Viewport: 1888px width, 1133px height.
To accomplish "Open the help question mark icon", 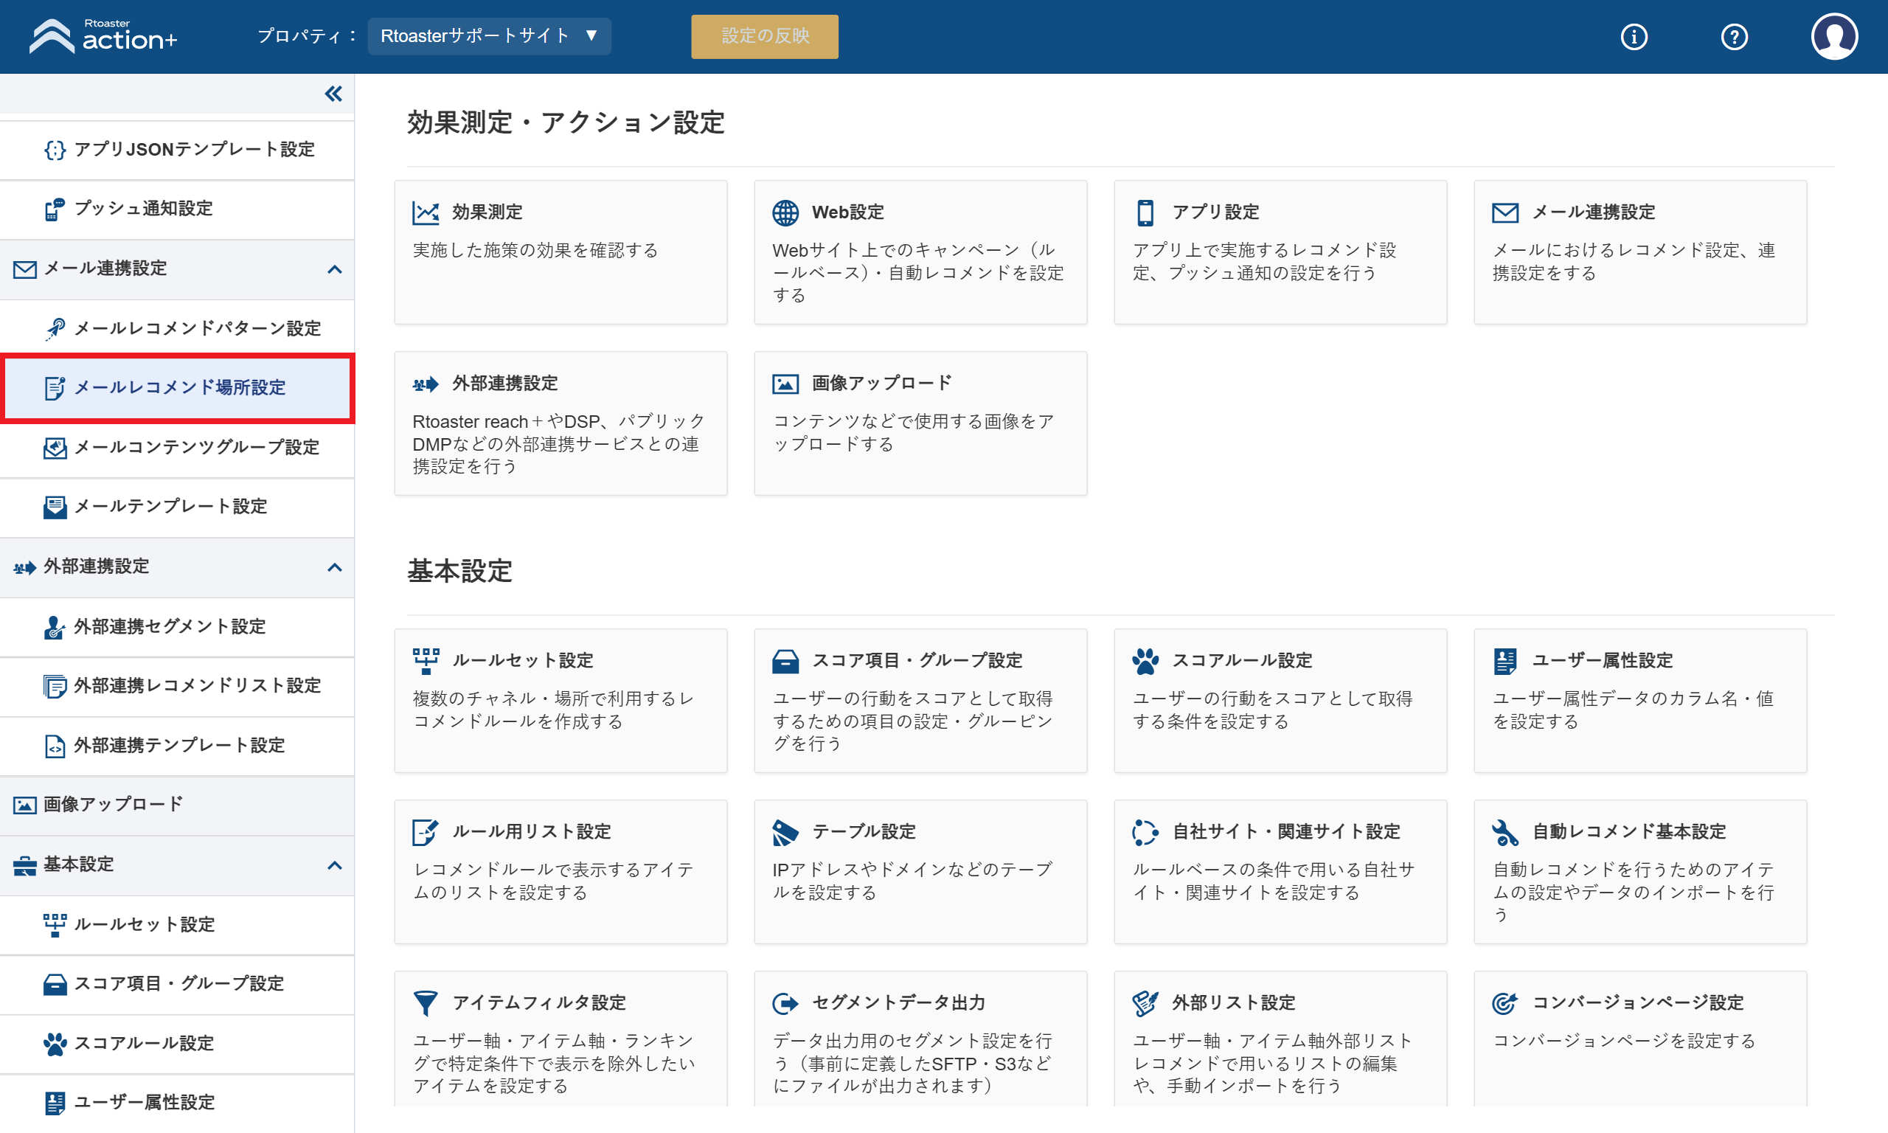I will (1734, 37).
